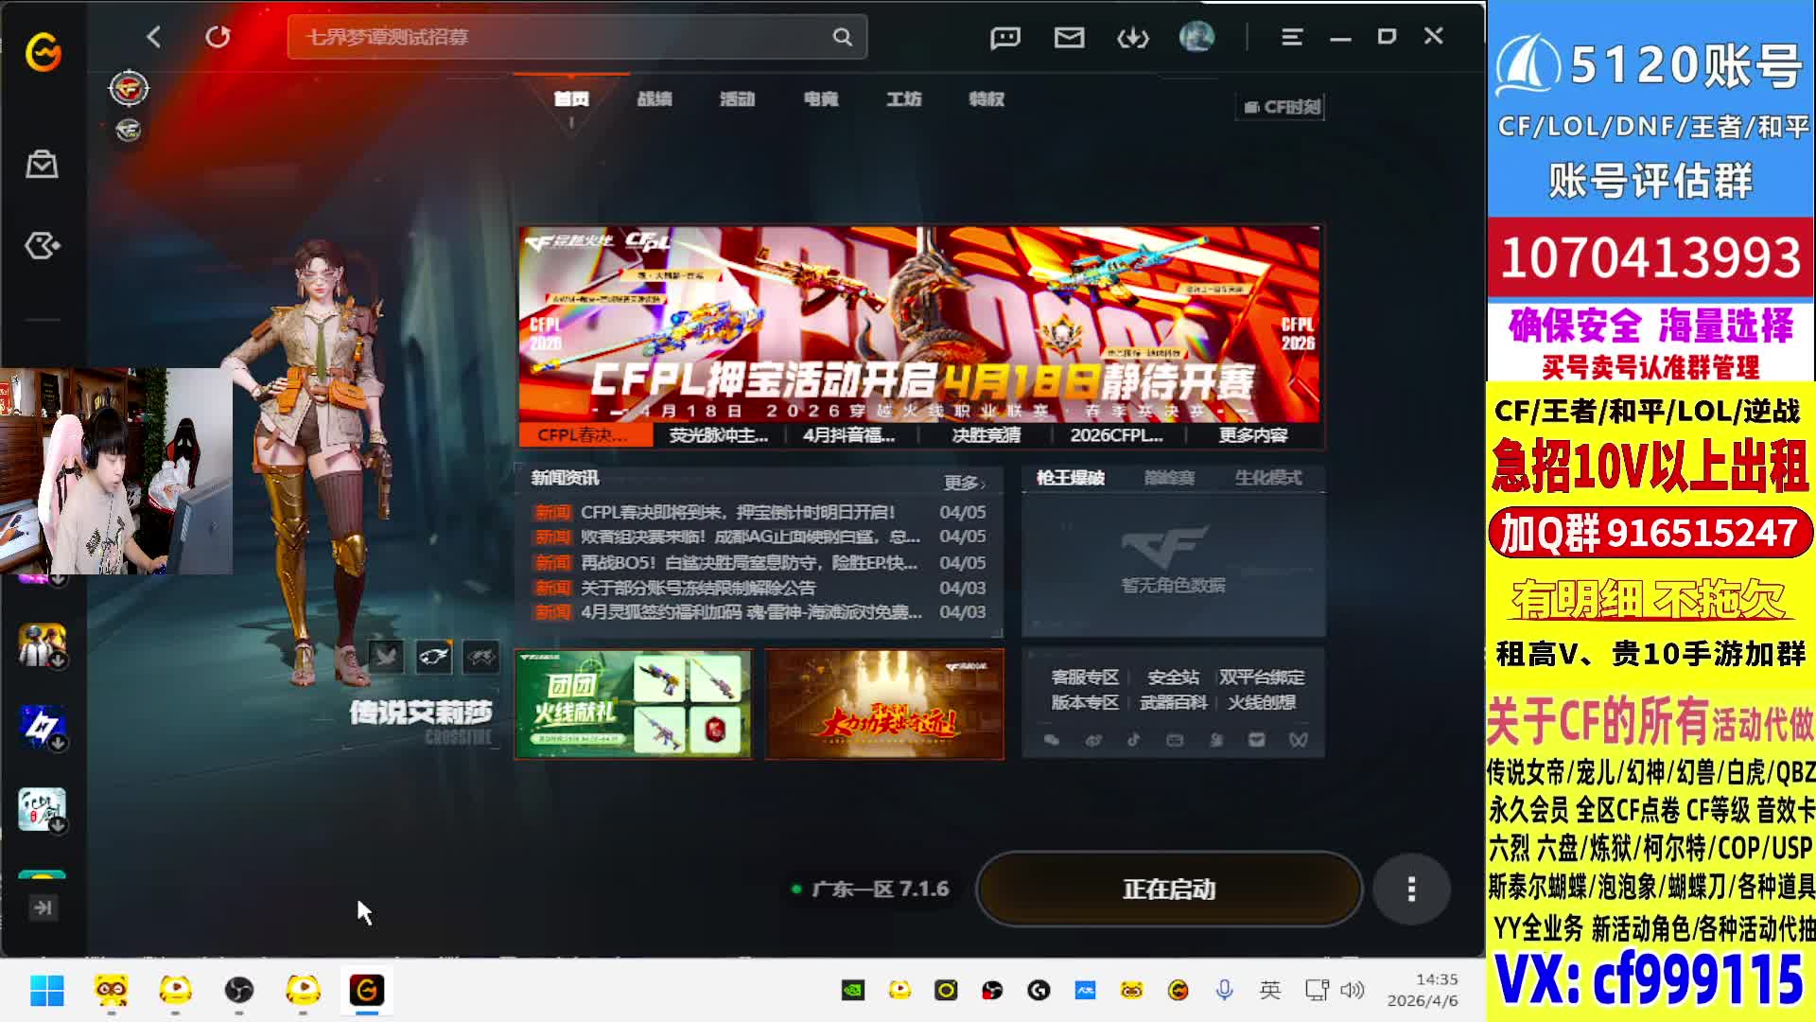
Task: Open the hamburger main menu
Action: click(1292, 37)
